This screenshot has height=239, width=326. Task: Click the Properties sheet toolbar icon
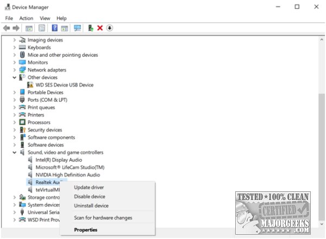[x=42, y=28]
